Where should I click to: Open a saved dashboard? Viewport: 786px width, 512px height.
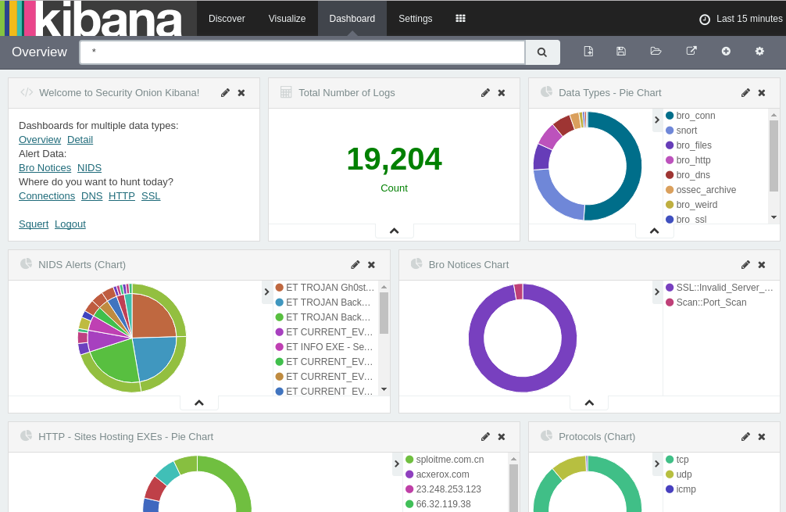click(656, 50)
